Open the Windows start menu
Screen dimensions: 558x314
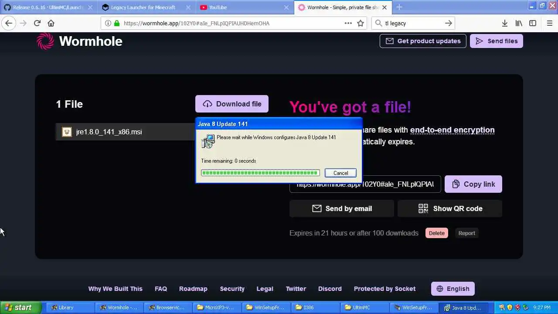(x=21, y=307)
